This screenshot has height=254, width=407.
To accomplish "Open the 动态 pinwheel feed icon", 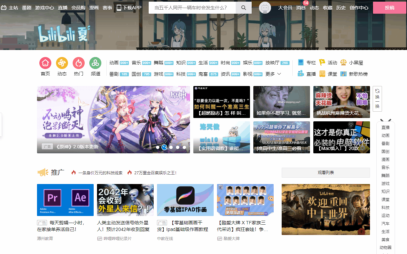I will (x=62, y=63).
